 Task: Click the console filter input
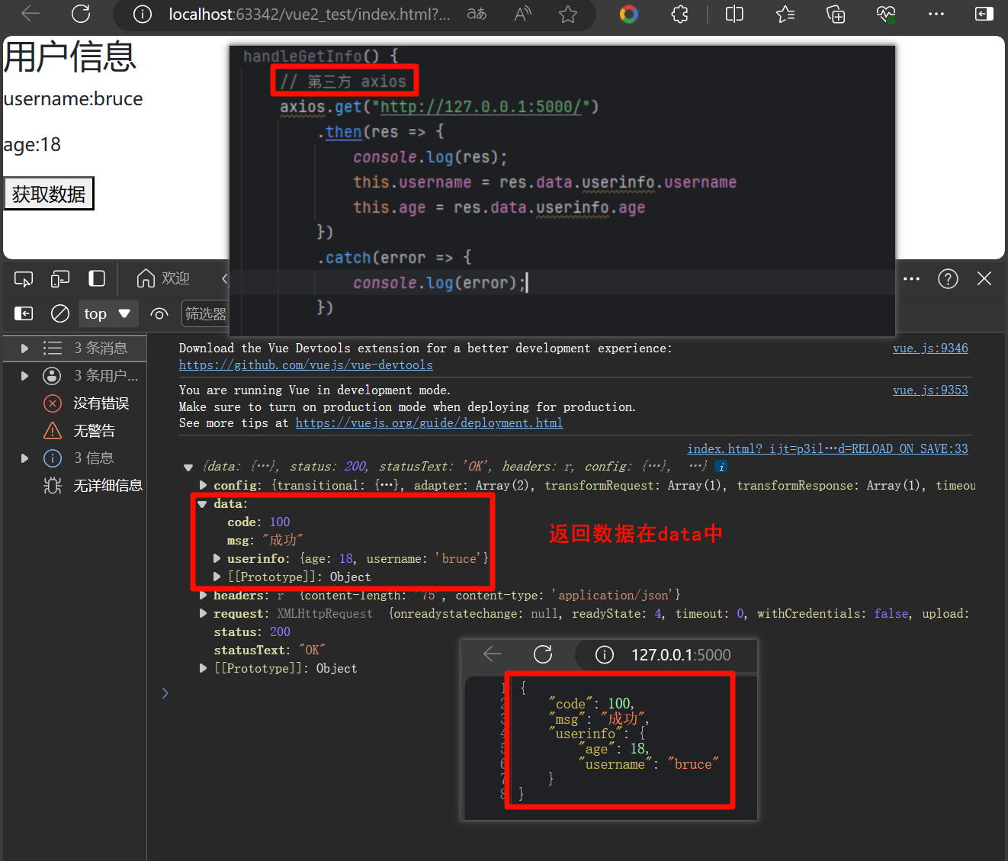click(204, 313)
